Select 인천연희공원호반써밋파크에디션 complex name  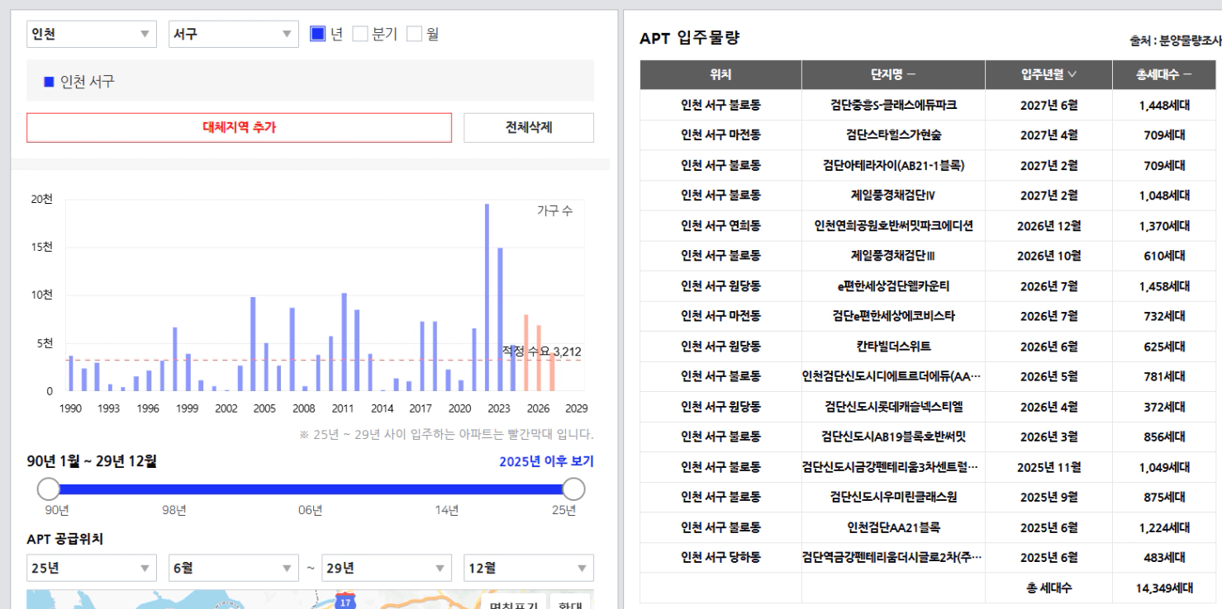pyautogui.click(x=893, y=225)
